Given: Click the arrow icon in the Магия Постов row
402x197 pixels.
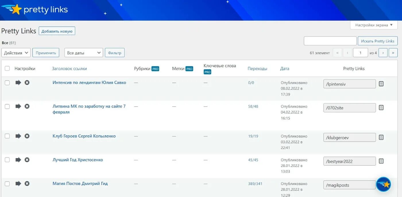Looking at the screenshot, I should click(18, 184).
